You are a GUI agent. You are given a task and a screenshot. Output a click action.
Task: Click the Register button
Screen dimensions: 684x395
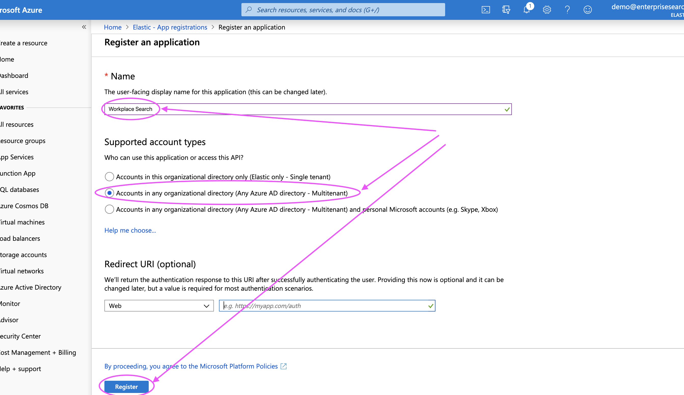[126, 387]
